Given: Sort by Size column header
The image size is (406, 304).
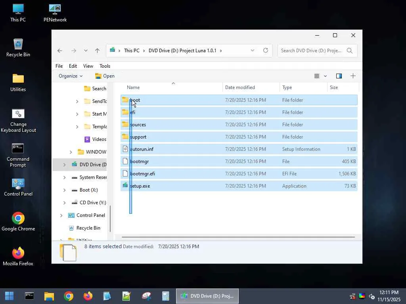Looking at the screenshot, I should pyautogui.click(x=343, y=87).
